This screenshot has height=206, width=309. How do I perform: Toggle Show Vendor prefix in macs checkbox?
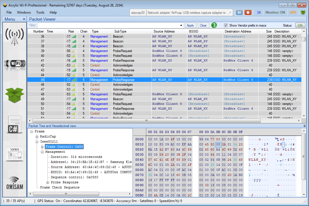click(226, 25)
